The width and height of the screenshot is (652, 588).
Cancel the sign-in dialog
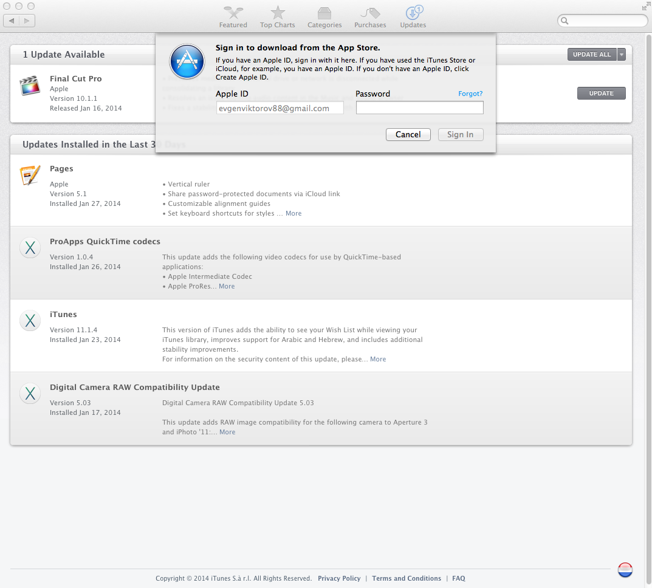point(408,134)
